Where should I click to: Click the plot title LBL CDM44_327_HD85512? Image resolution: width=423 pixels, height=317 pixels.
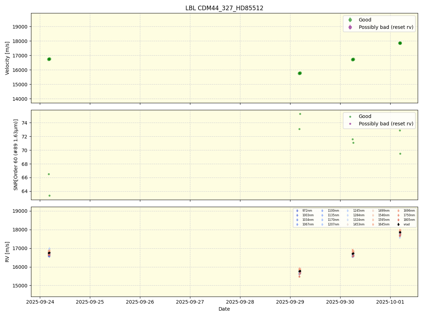click(224, 8)
